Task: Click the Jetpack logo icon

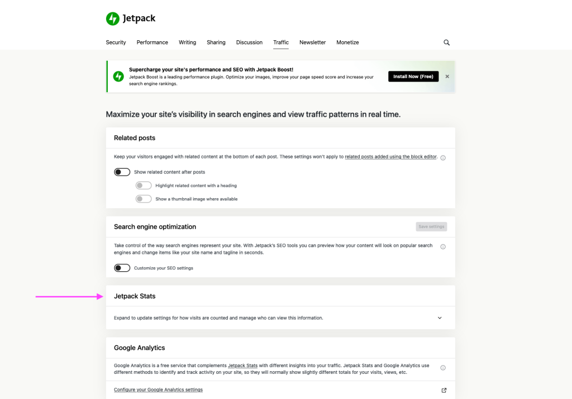Action: pos(113,18)
